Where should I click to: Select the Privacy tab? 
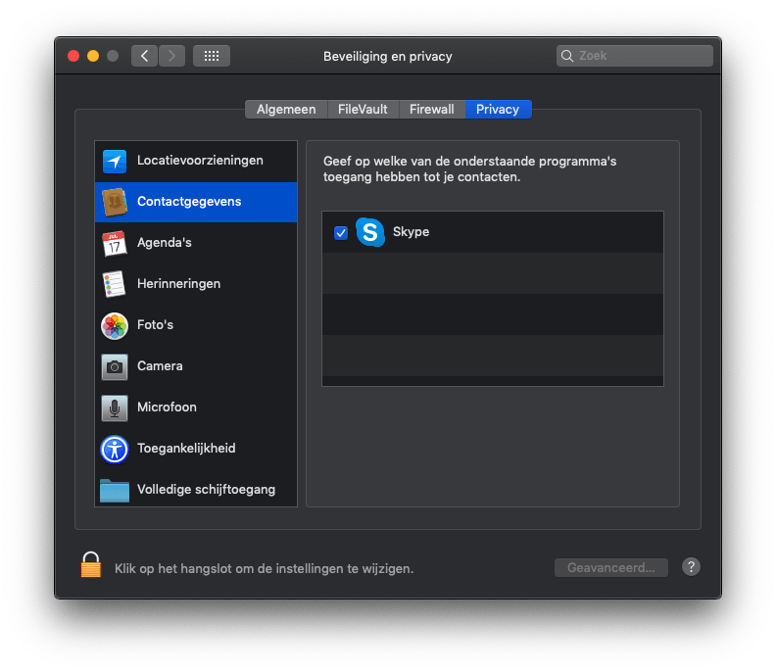(498, 110)
